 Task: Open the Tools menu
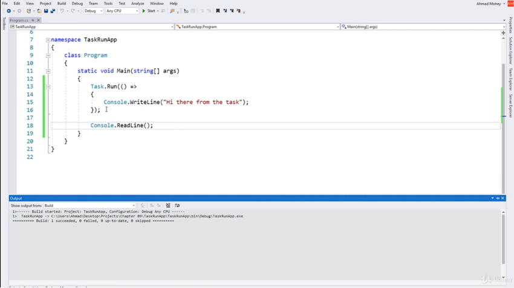pos(108,3)
